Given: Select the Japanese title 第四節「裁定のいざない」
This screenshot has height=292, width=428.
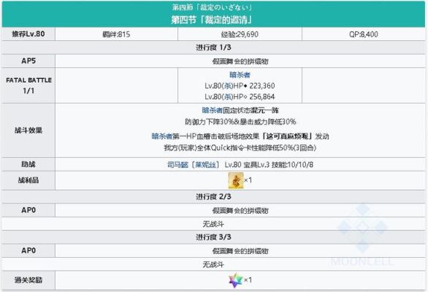Looking at the screenshot, I should 212,7.
